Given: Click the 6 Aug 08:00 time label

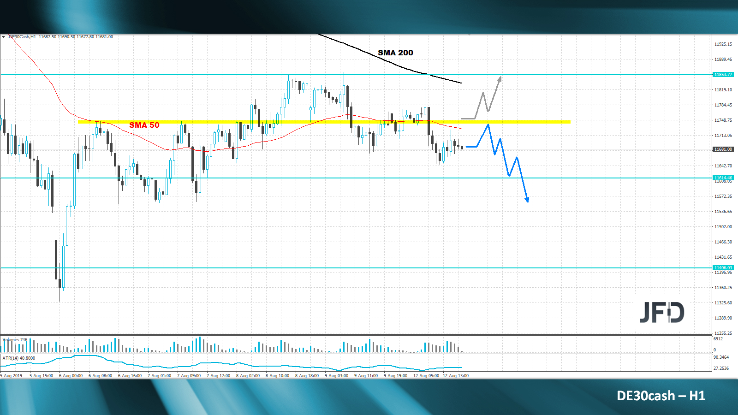Looking at the screenshot, I should point(101,376).
